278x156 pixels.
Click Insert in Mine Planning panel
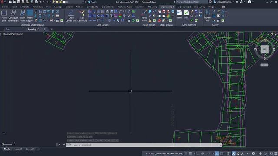pos(179,14)
